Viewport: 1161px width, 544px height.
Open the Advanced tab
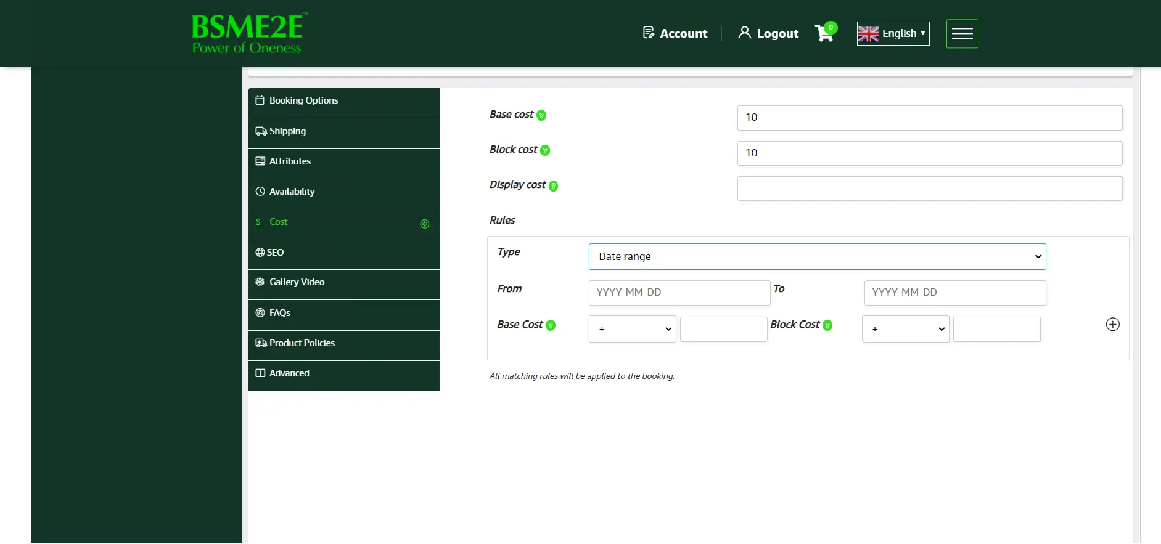[x=344, y=375]
